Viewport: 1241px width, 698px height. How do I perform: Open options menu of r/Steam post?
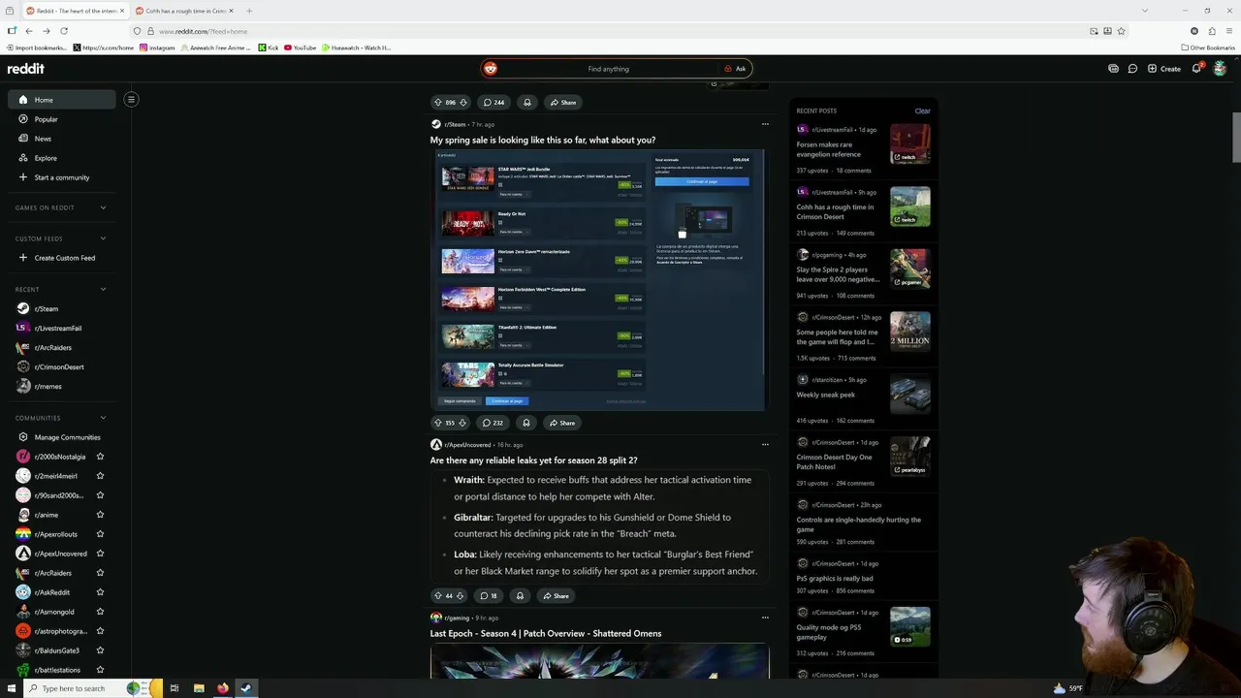[x=765, y=124]
